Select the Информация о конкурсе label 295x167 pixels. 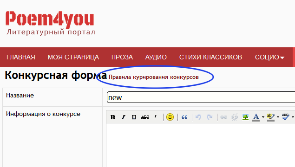[x=43, y=114]
